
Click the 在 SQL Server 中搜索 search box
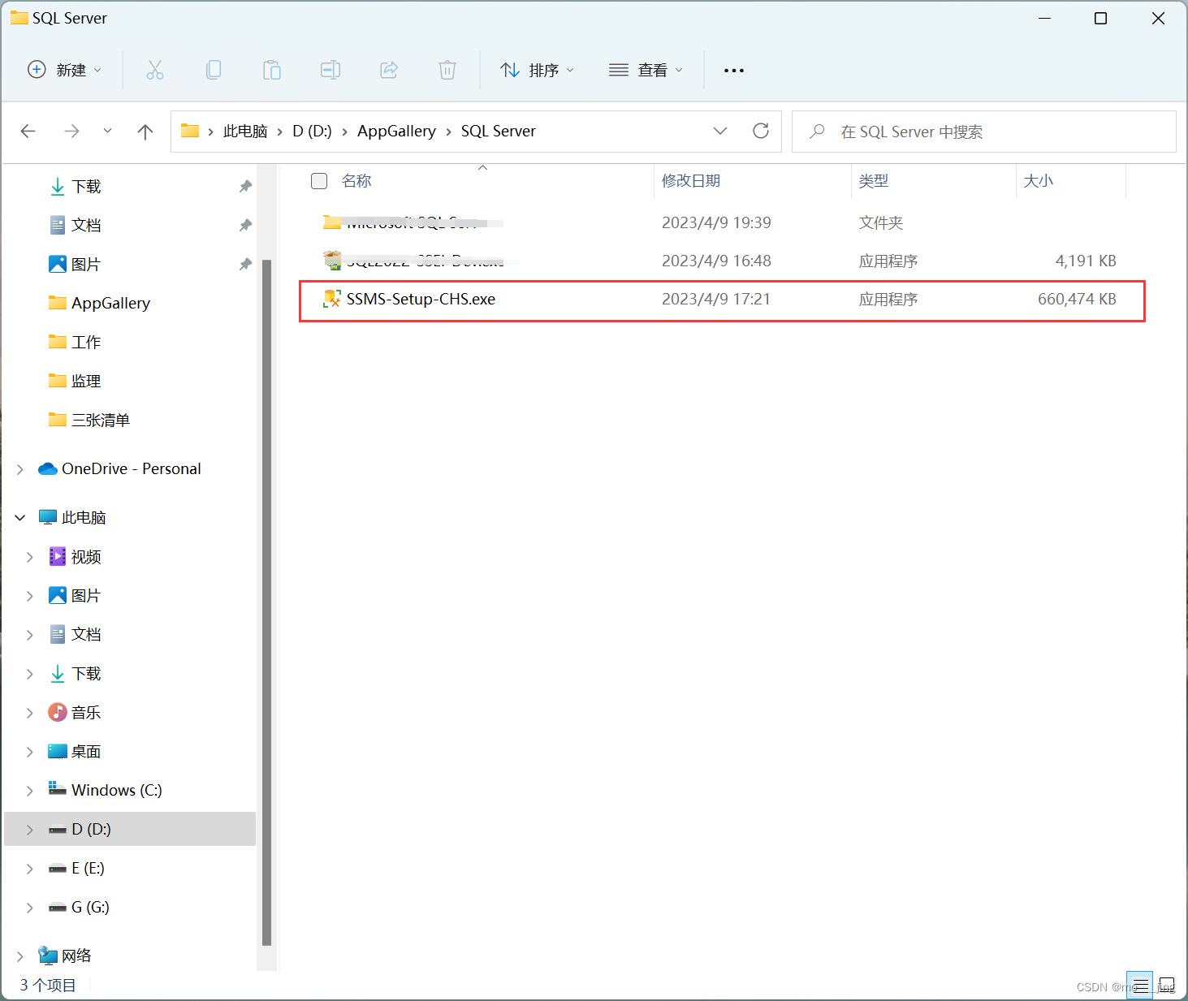[984, 132]
